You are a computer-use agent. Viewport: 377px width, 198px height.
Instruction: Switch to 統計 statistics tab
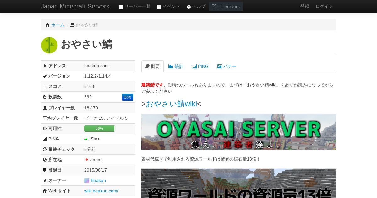click(x=176, y=66)
